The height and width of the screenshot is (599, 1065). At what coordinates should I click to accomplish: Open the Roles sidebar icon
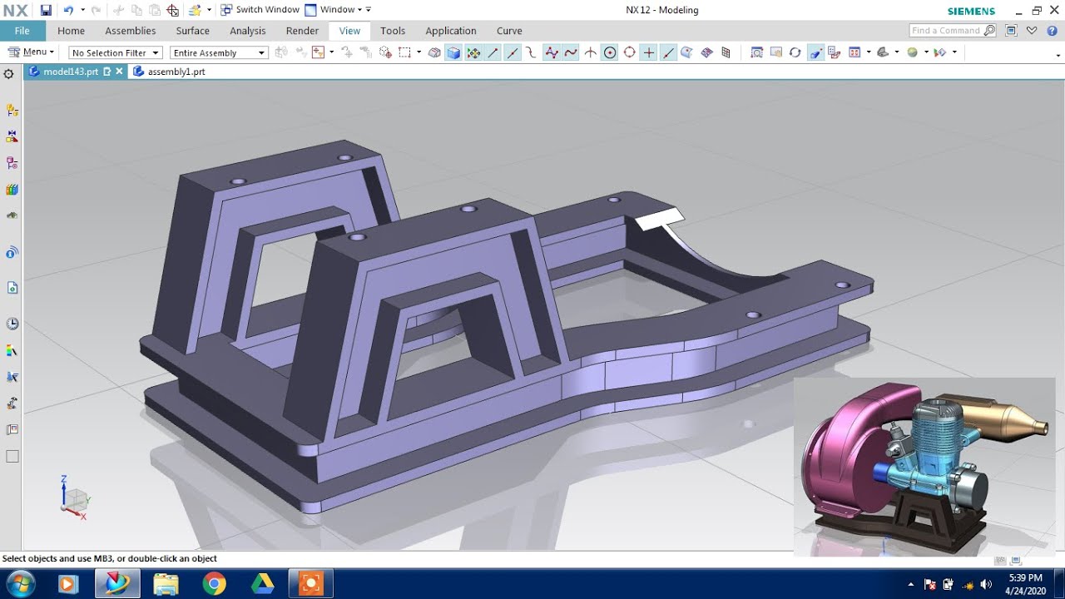[x=12, y=403]
